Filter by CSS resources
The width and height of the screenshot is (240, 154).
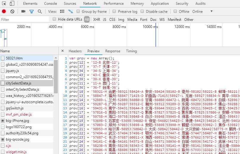112,20
